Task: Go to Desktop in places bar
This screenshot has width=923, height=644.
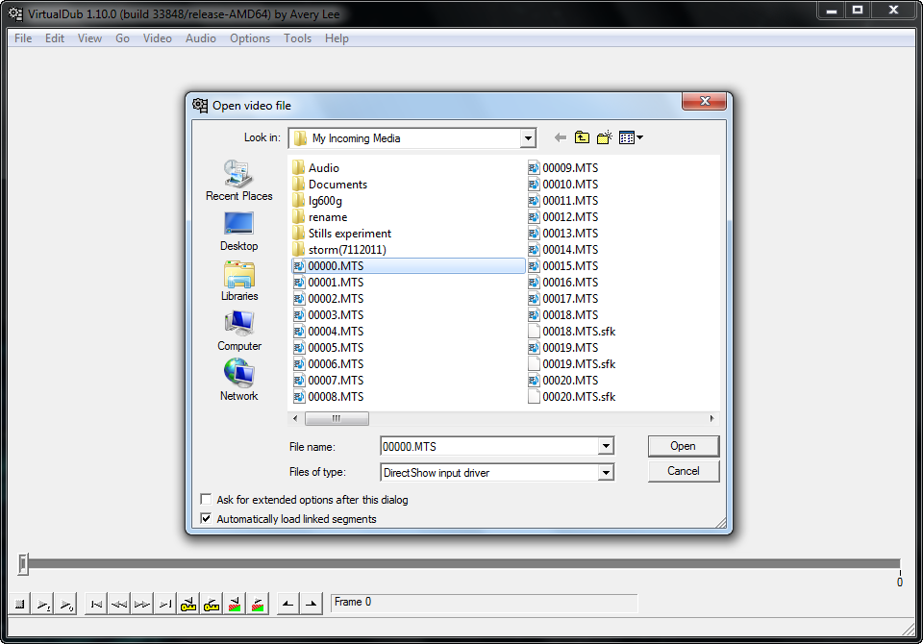Action: click(239, 232)
